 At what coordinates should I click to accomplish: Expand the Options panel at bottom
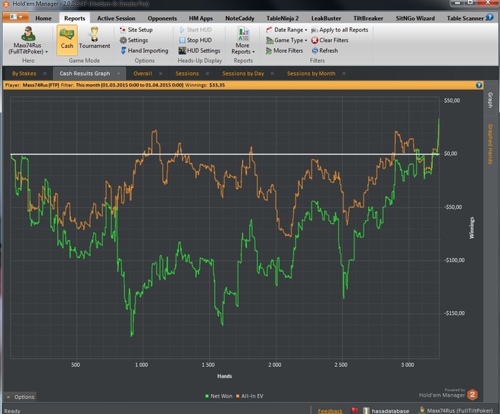(21, 397)
